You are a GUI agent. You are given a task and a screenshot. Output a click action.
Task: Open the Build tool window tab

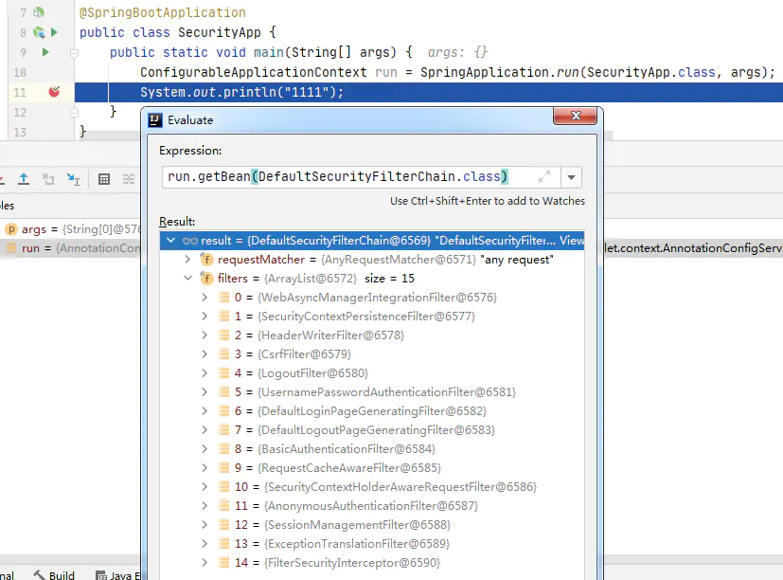click(x=54, y=575)
